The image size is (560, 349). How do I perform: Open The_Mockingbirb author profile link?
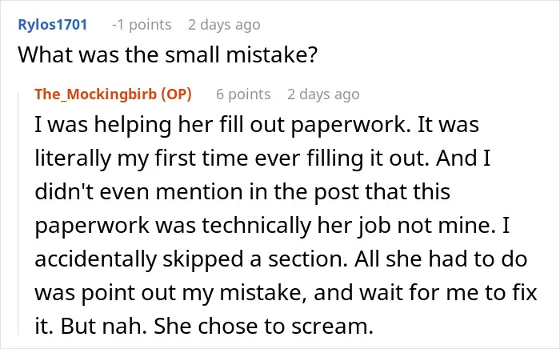(x=96, y=94)
